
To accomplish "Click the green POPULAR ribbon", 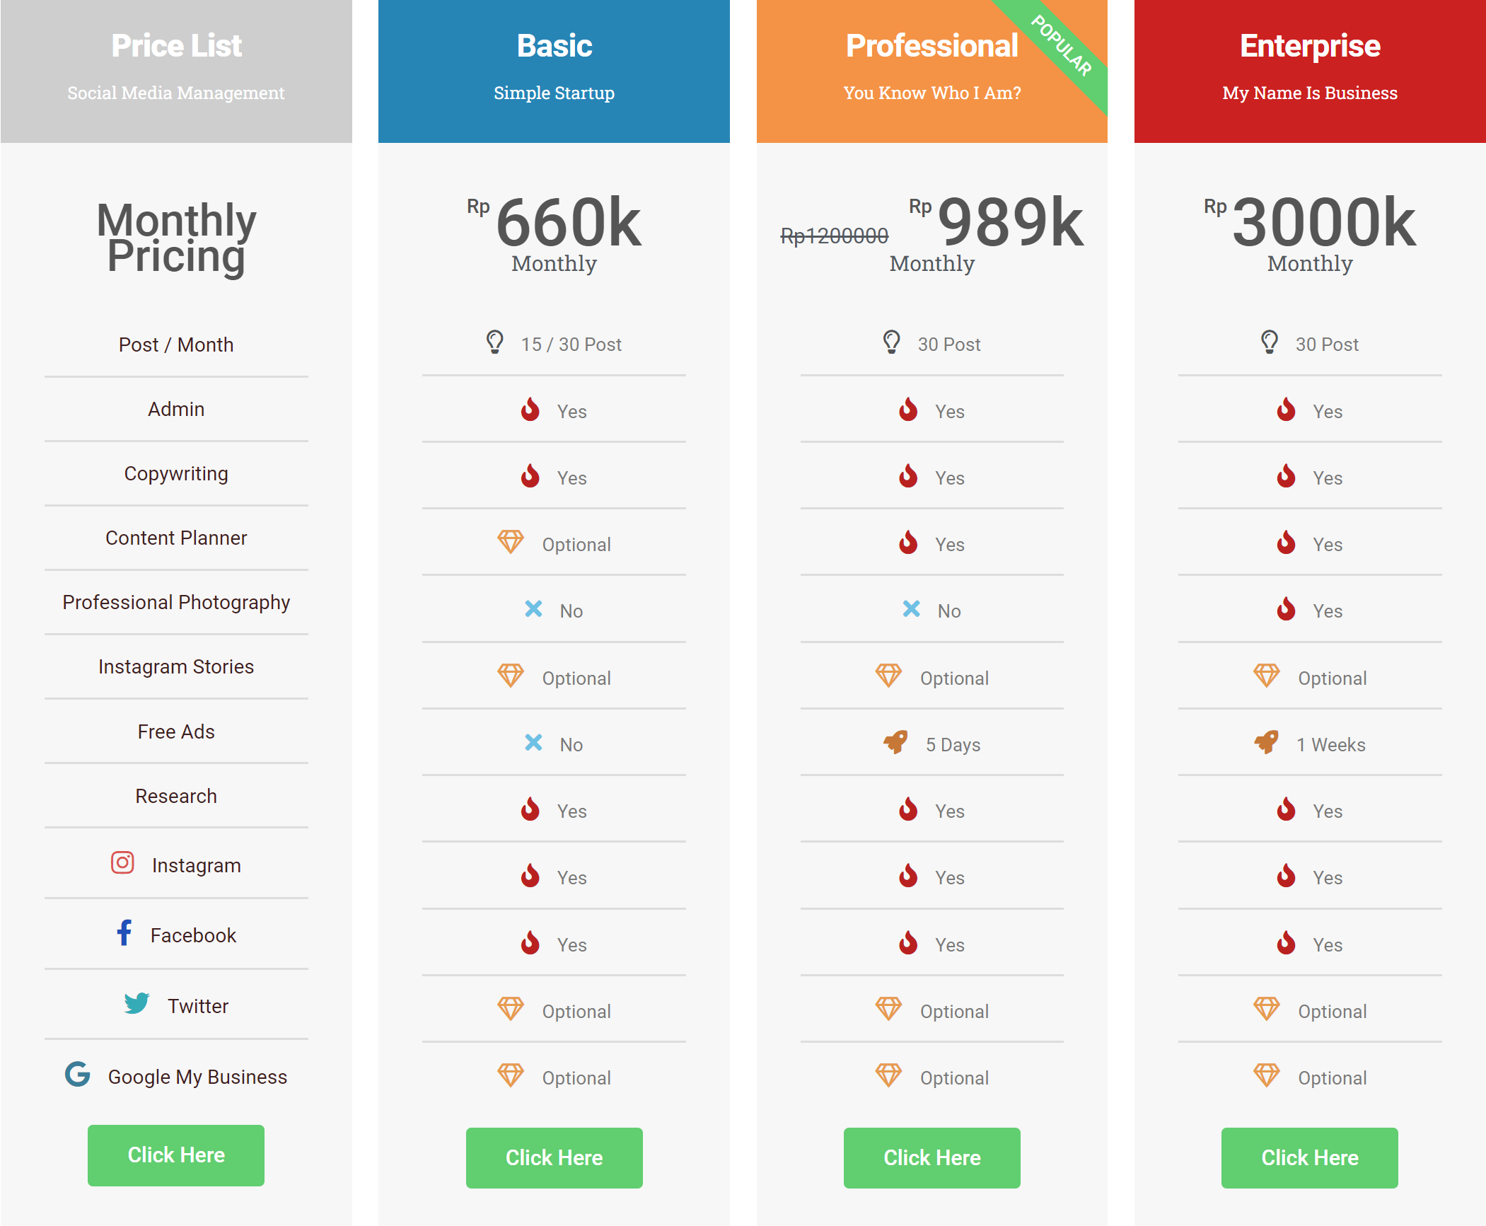I will (1066, 51).
